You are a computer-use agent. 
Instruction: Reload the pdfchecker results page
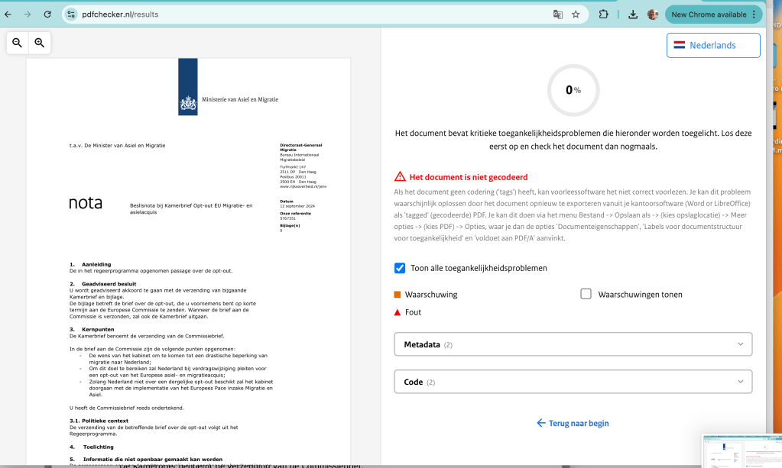(x=47, y=14)
